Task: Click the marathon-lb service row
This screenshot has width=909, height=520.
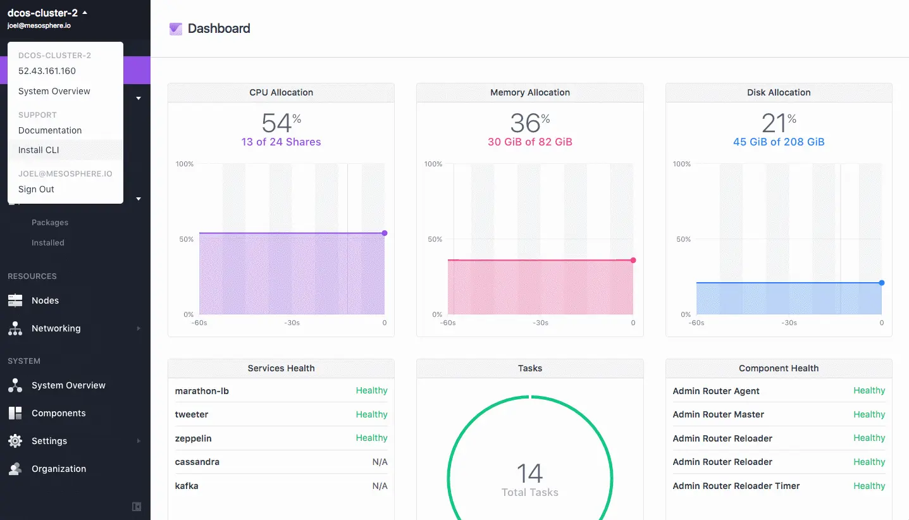Action: [x=281, y=391]
